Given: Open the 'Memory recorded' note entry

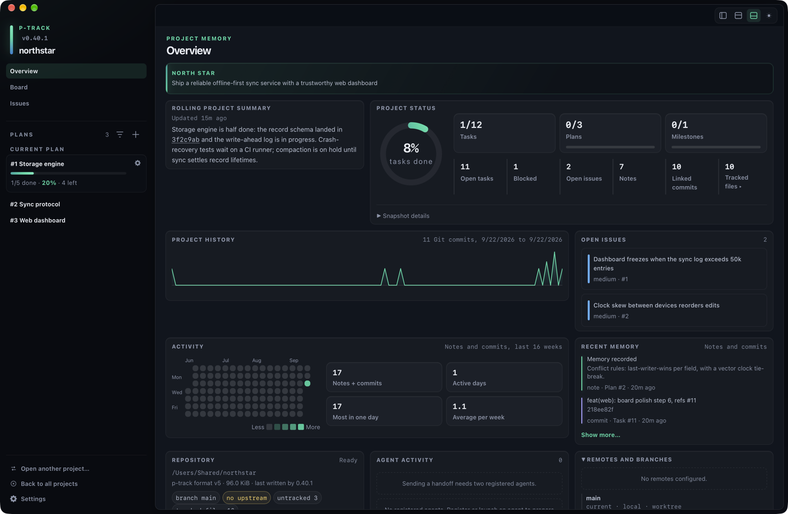Looking at the screenshot, I should point(674,373).
